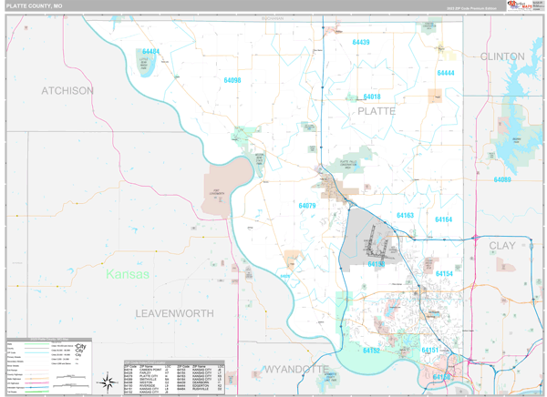
Task: Select the green Kansas state label
Action: (x=127, y=273)
